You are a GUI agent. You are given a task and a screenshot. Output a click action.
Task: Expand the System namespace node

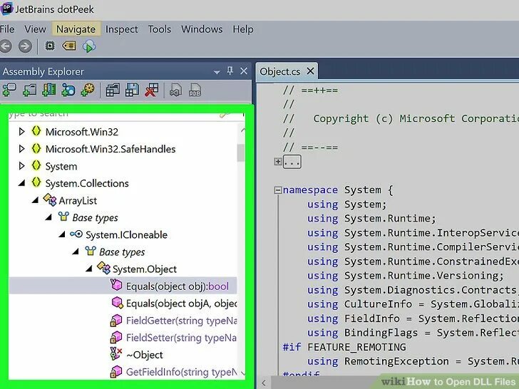[21, 166]
